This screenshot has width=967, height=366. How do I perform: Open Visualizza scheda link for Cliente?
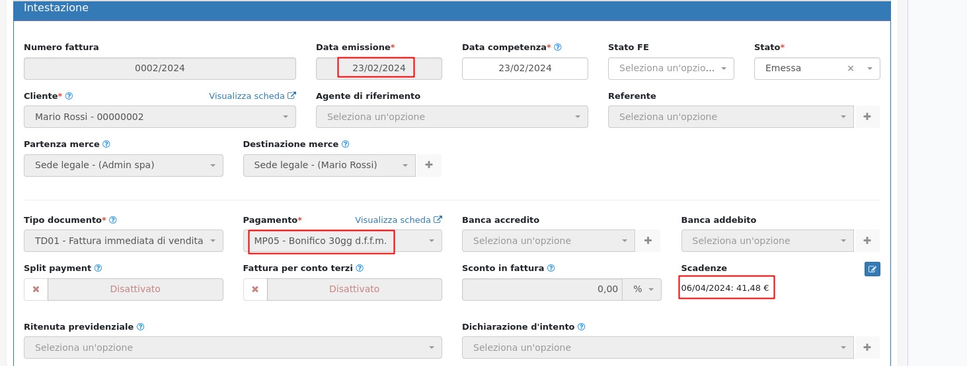[252, 96]
